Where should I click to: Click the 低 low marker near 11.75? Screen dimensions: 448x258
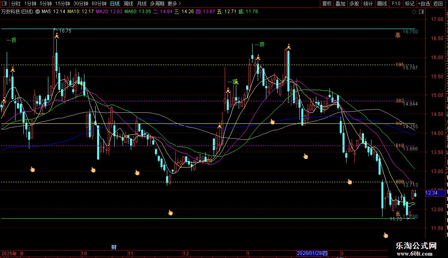398,214
